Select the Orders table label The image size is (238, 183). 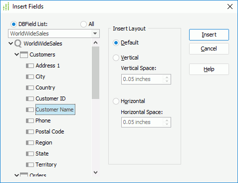[x=38, y=175]
